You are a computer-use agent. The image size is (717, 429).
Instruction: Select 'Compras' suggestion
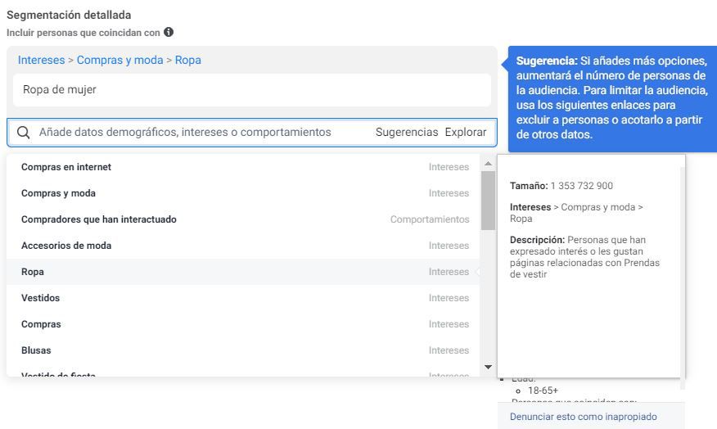click(243, 324)
